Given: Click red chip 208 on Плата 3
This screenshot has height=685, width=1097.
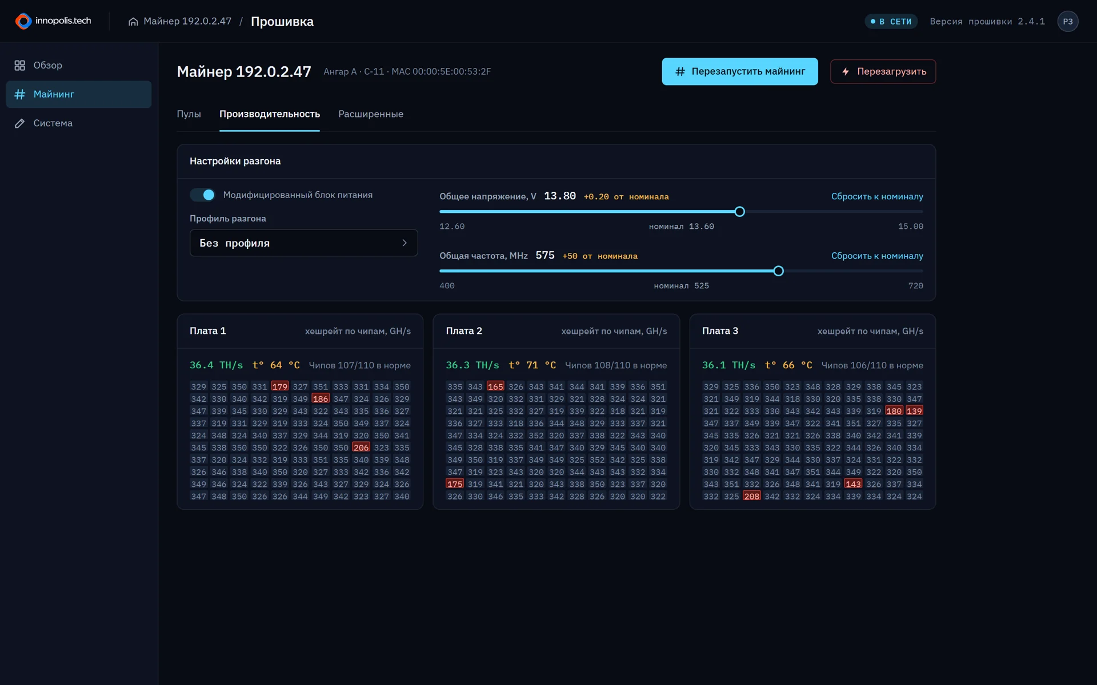Looking at the screenshot, I should (752, 496).
